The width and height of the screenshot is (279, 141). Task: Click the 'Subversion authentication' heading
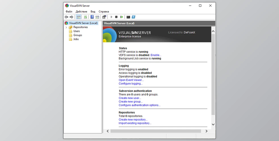135,91
